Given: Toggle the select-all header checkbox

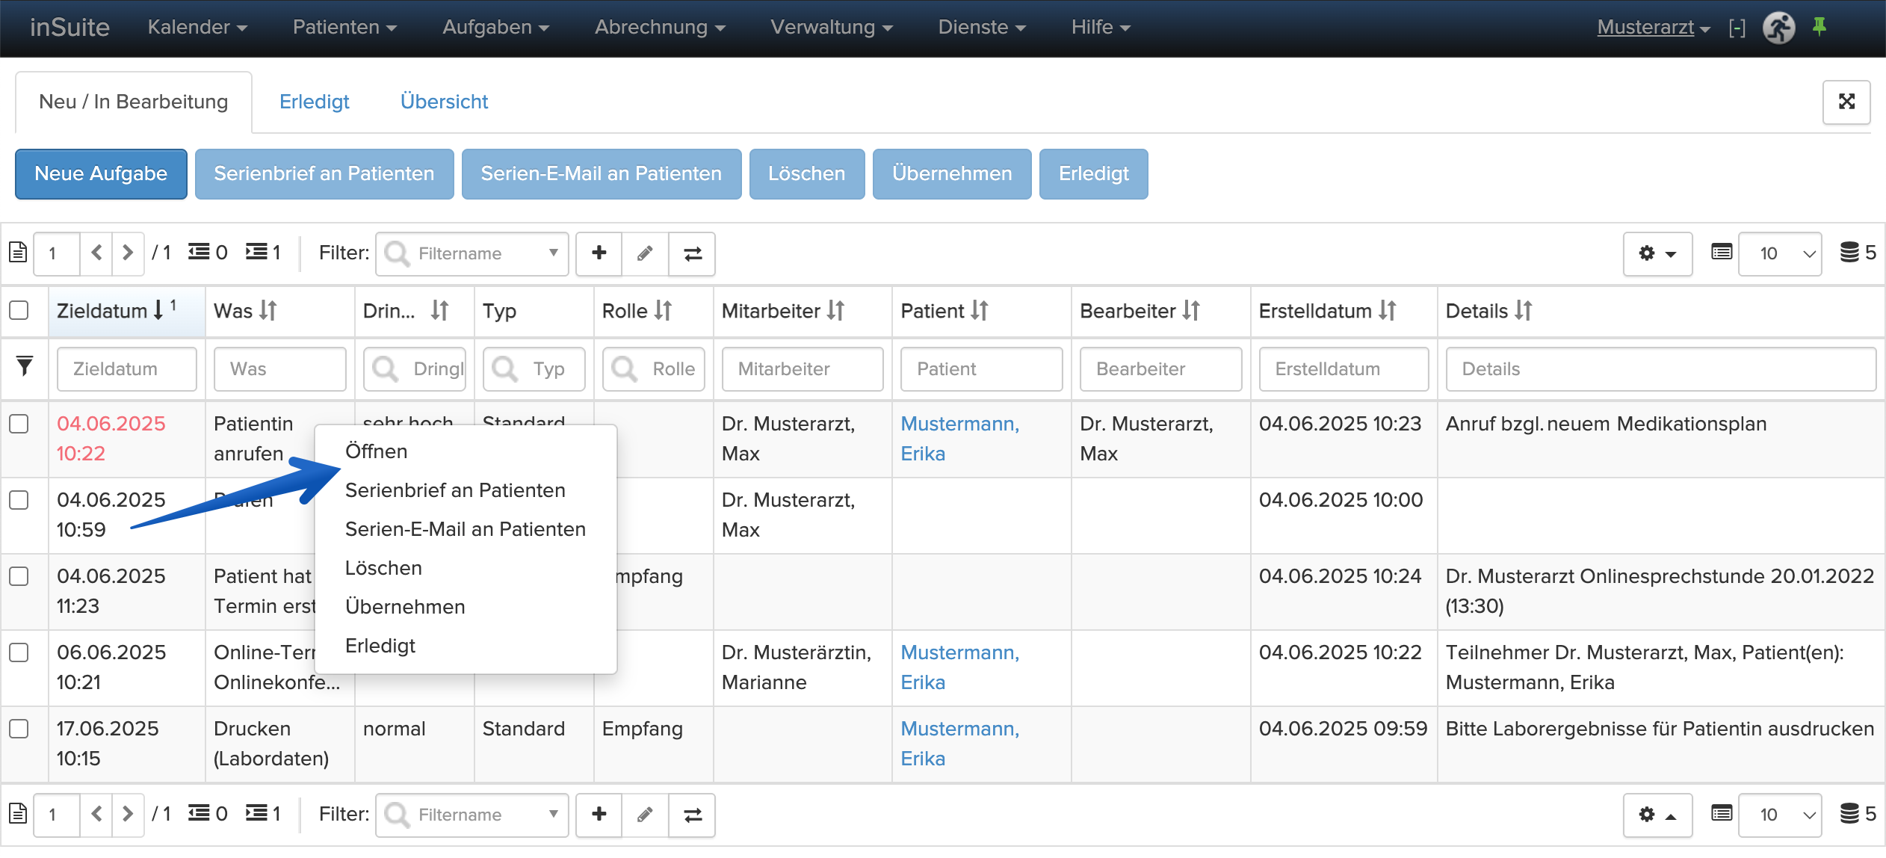Looking at the screenshot, I should click(19, 310).
